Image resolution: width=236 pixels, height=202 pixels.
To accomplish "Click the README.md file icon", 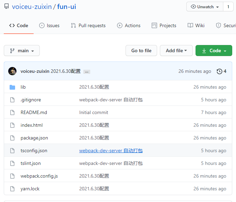I will pyautogui.click(x=12, y=112).
